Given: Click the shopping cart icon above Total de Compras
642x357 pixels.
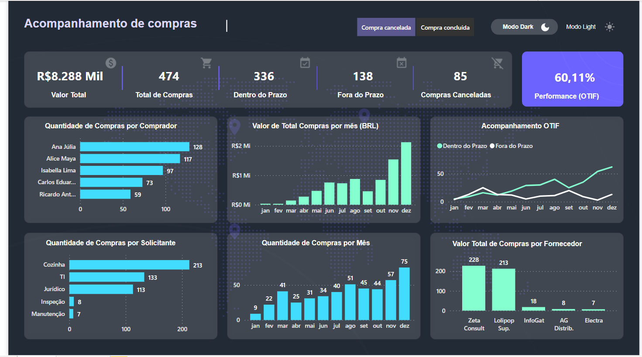Looking at the screenshot, I should 206,63.
